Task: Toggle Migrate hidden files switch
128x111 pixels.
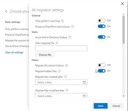Action: [101, 71]
